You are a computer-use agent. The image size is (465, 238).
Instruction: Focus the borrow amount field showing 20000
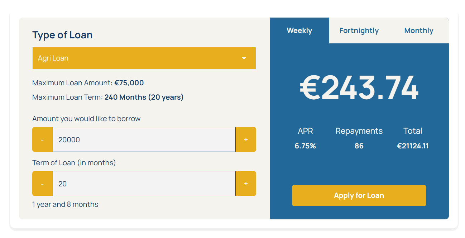(x=144, y=139)
